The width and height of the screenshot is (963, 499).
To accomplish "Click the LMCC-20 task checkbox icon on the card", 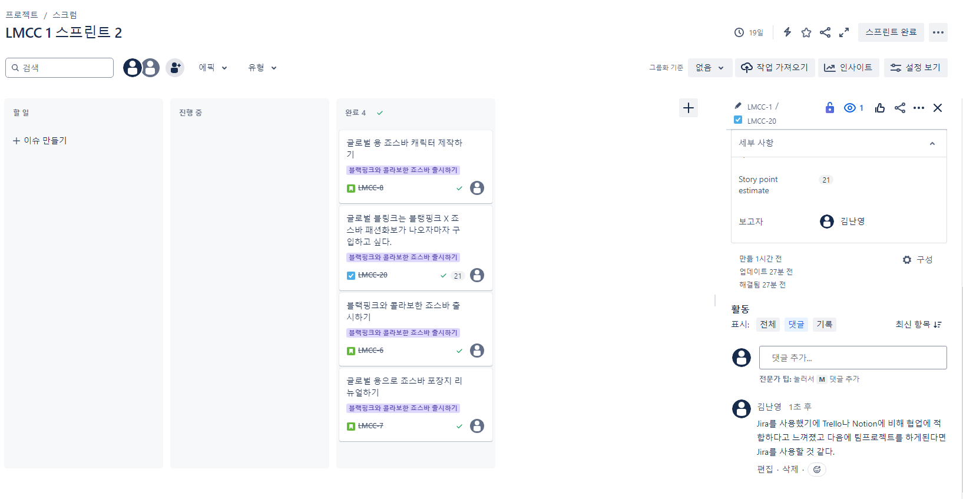I will coord(351,275).
